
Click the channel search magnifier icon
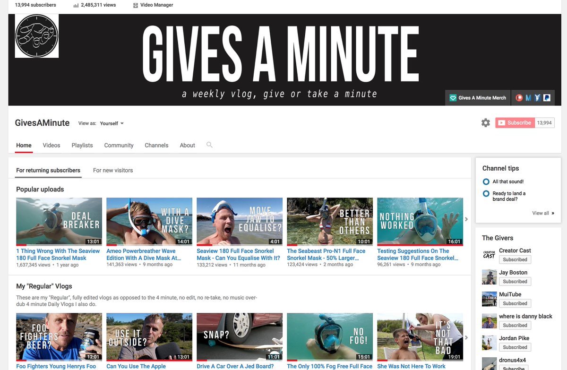click(209, 145)
